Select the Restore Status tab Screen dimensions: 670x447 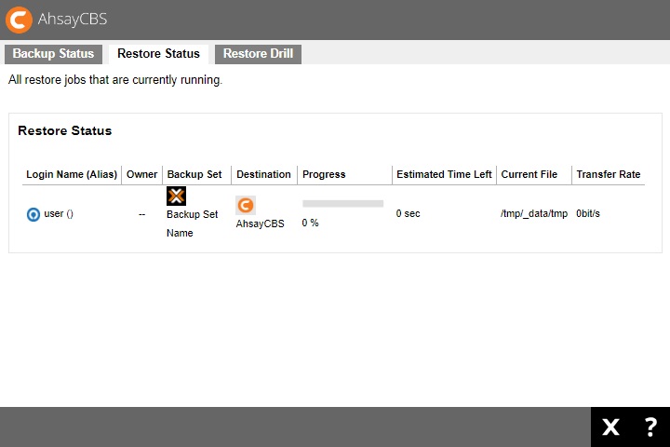tap(158, 54)
